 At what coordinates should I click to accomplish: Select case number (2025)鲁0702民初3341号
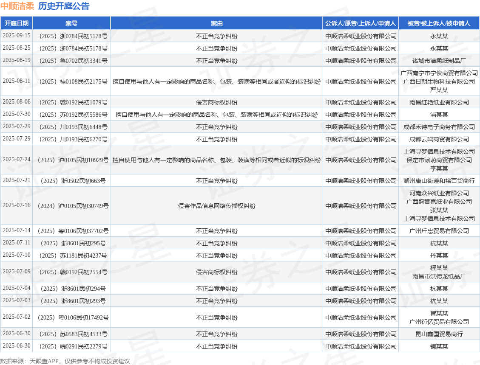point(71,61)
